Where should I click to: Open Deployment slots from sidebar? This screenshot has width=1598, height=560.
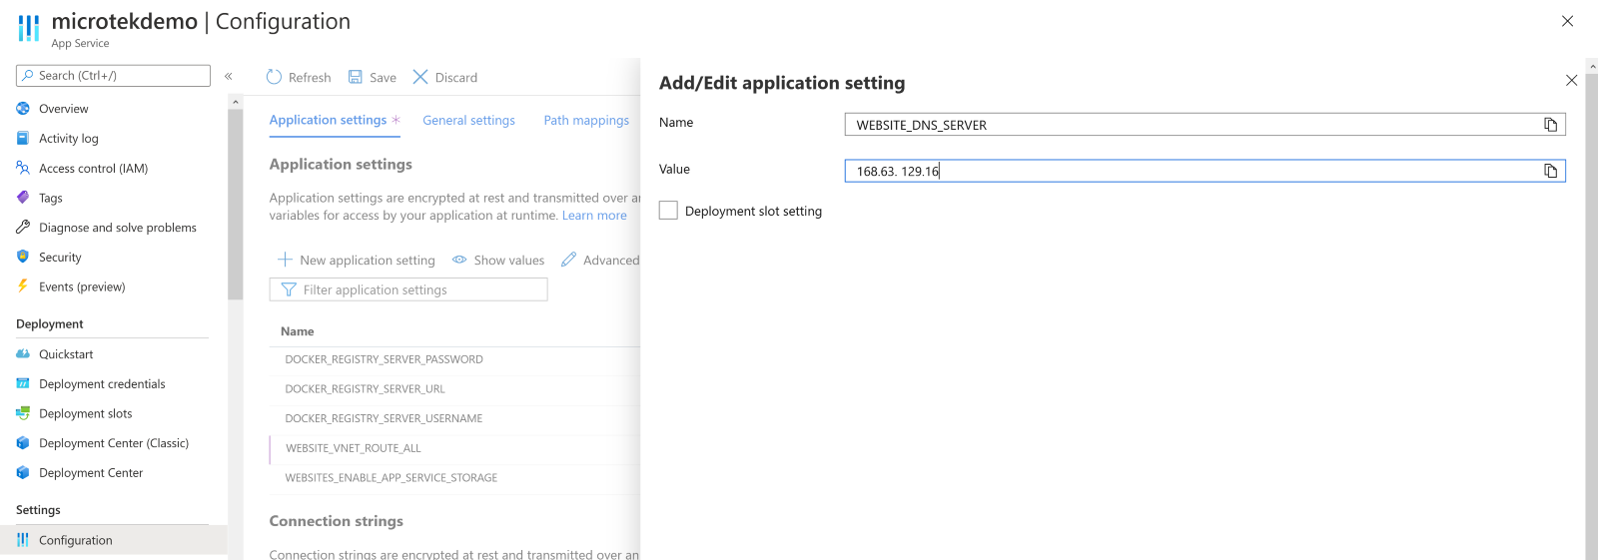85,413
